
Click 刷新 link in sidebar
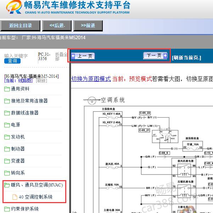[x=41, y=81]
